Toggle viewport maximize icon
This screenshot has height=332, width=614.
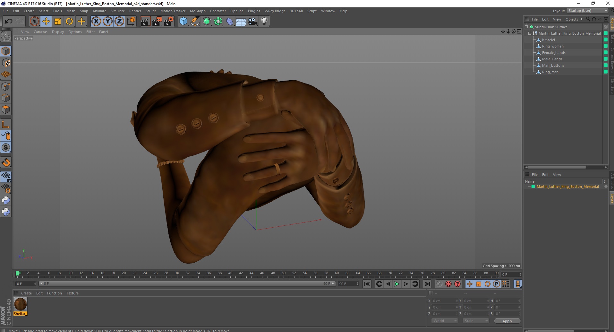click(519, 31)
